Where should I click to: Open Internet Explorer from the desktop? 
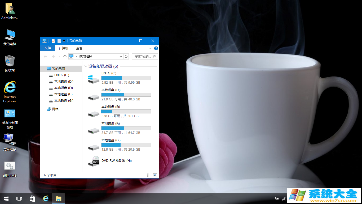click(10, 88)
